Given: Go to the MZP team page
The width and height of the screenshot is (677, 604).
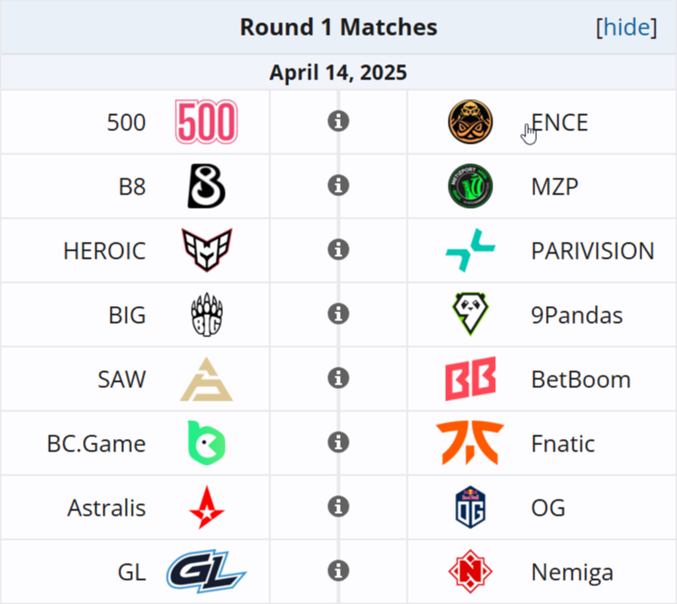Looking at the screenshot, I should (x=555, y=186).
